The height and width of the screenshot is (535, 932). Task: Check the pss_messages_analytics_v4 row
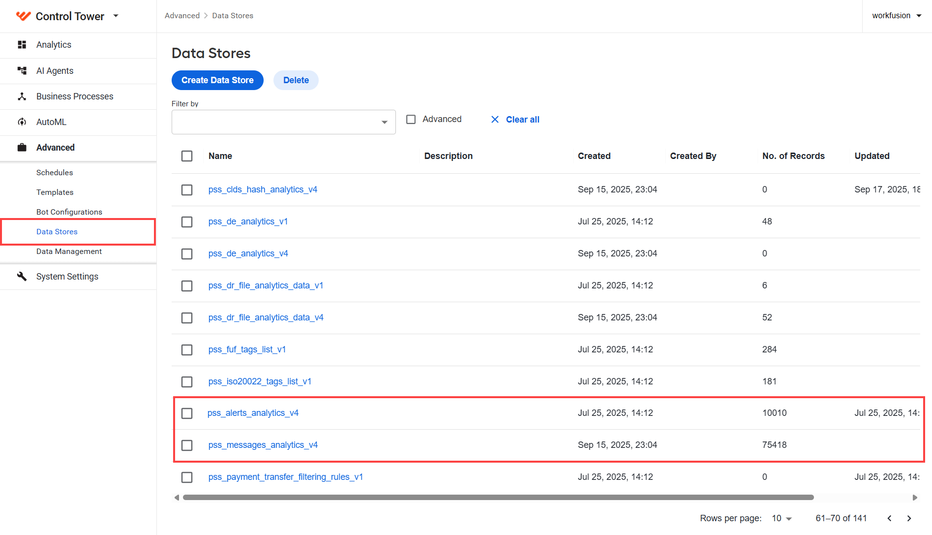click(x=187, y=445)
